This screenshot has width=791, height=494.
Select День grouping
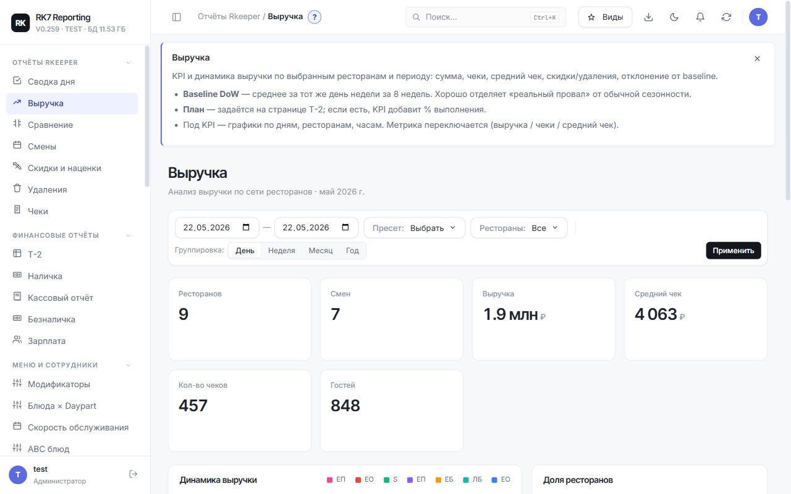[245, 251]
